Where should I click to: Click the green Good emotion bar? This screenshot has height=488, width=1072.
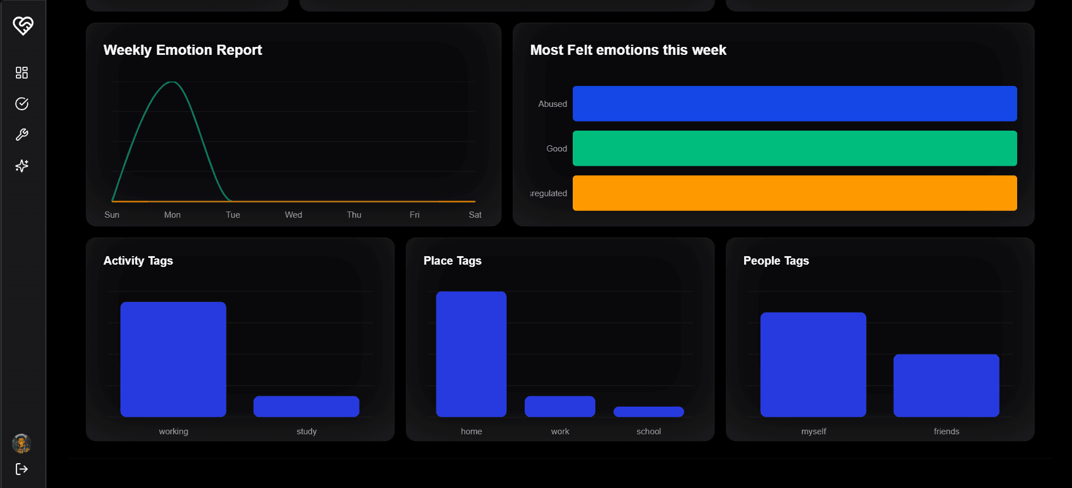click(x=794, y=148)
